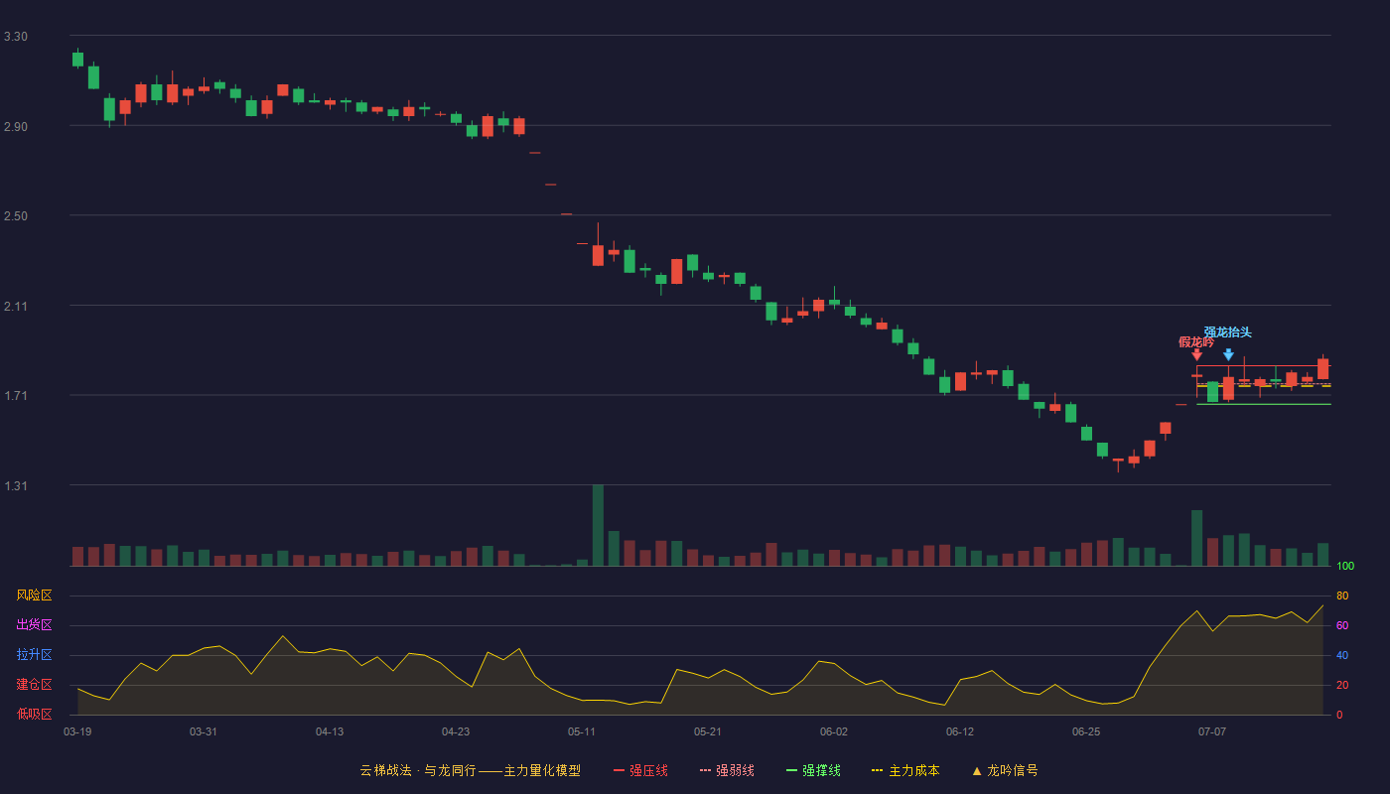Click the 06-12 date label
Image resolution: width=1390 pixels, height=794 pixels.
[960, 731]
